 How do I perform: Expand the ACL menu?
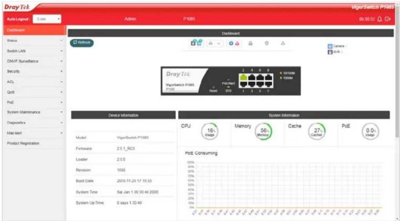pyautogui.click(x=35, y=82)
